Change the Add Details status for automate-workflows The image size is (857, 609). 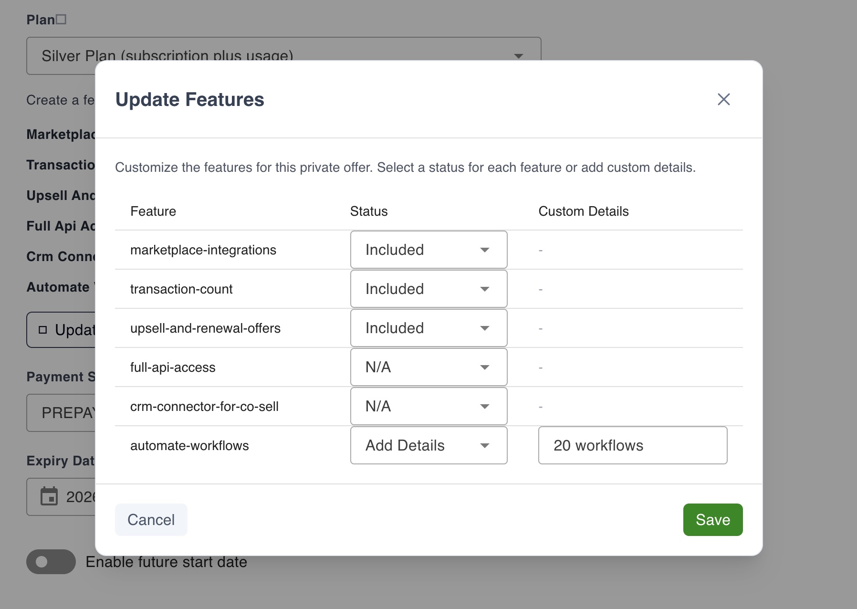428,445
